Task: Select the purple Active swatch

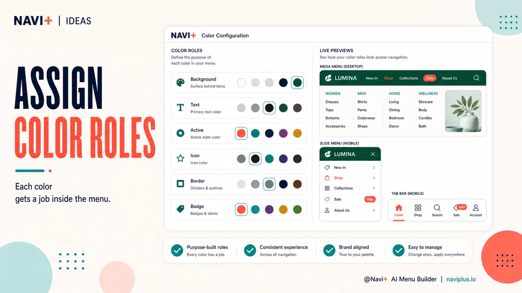Action: pos(283,133)
